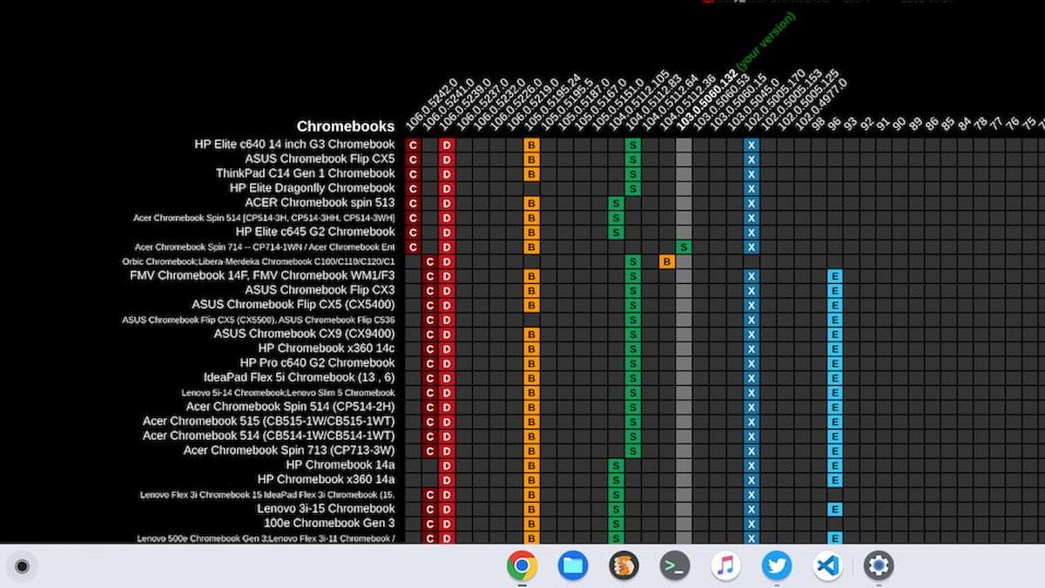This screenshot has width=1045, height=588.
Task: Click S cell for Acer Chromebook 515 row
Action: pos(632,422)
